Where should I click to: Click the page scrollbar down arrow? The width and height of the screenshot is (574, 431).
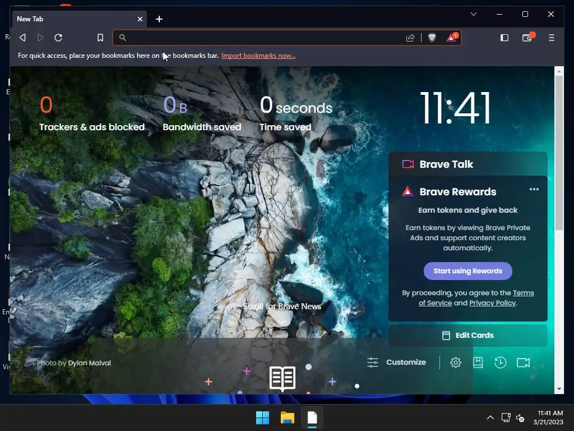[559, 389]
